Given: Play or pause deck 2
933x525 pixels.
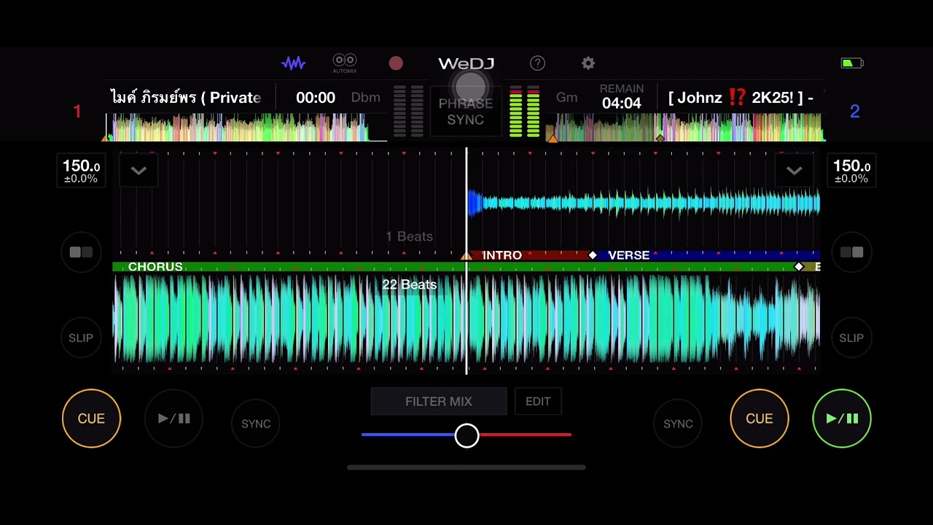Looking at the screenshot, I should point(842,419).
